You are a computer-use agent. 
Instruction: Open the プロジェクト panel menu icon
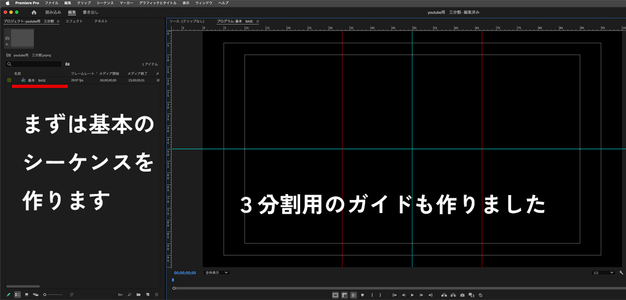(x=58, y=21)
